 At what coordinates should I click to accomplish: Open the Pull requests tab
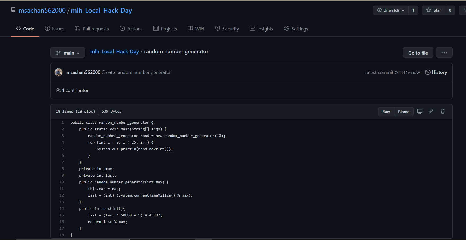(92, 29)
